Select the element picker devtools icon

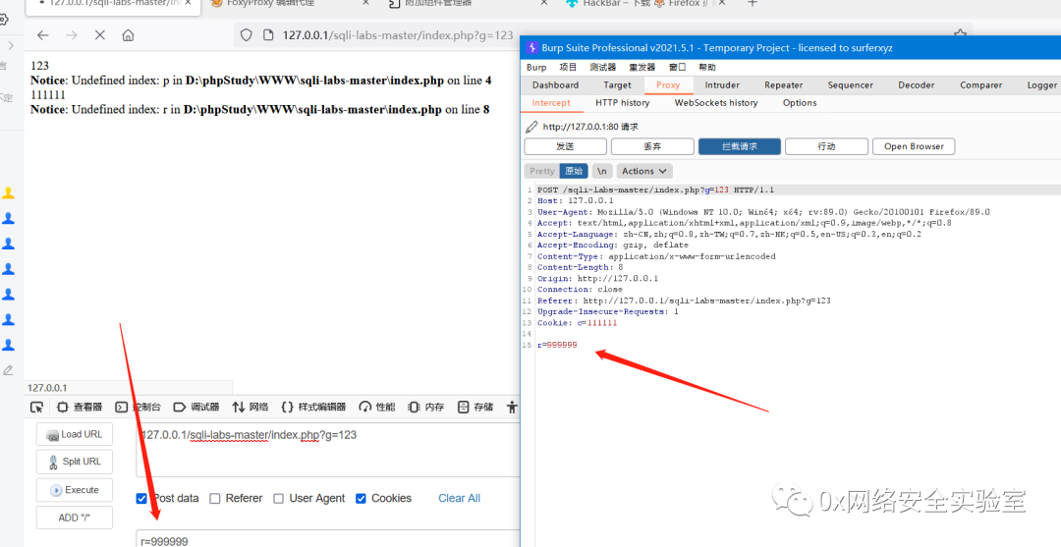[x=36, y=407]
